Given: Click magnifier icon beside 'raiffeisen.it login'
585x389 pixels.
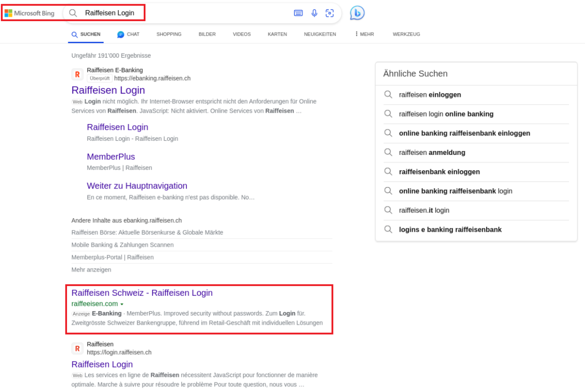Looking at the screenshot, I should [388, 210].
